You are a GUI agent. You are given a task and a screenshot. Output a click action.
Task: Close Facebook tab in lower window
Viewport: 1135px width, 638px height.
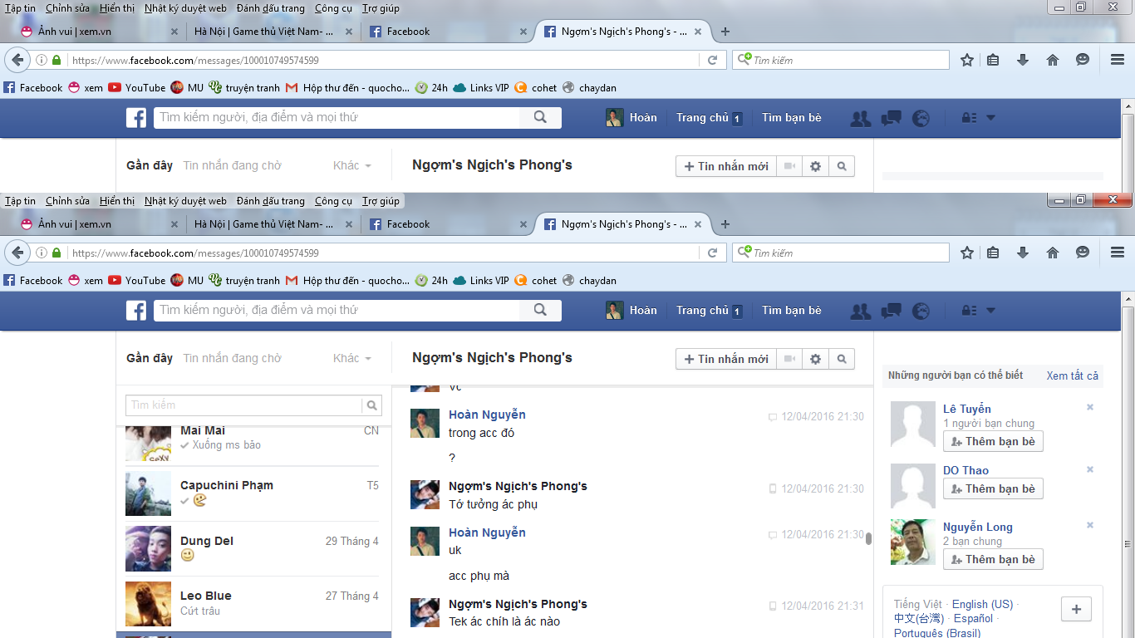(523, 224)
